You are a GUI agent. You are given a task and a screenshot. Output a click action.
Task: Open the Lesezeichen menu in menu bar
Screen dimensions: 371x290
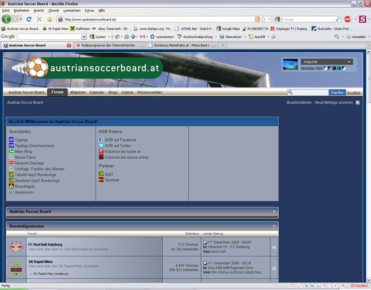(72, 11)
